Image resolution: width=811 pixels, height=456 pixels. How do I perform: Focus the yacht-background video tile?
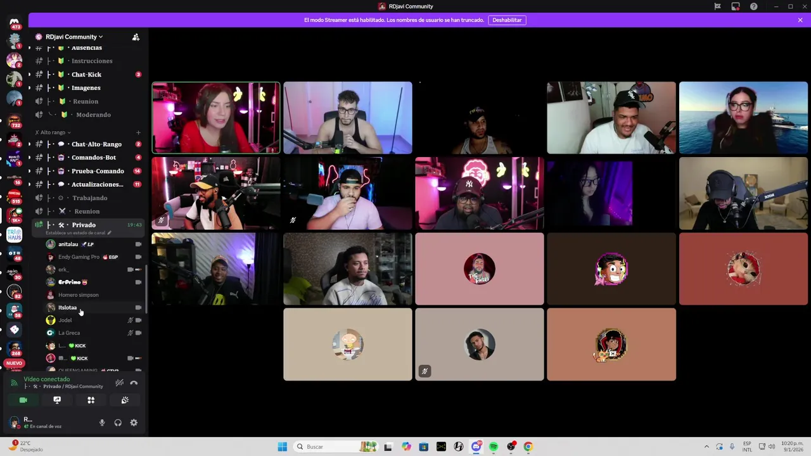743,118
